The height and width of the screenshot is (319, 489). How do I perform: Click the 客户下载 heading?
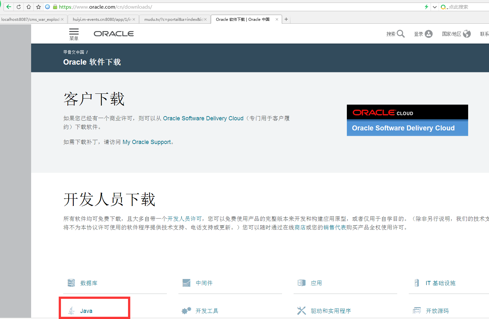[x=94, y=99]
